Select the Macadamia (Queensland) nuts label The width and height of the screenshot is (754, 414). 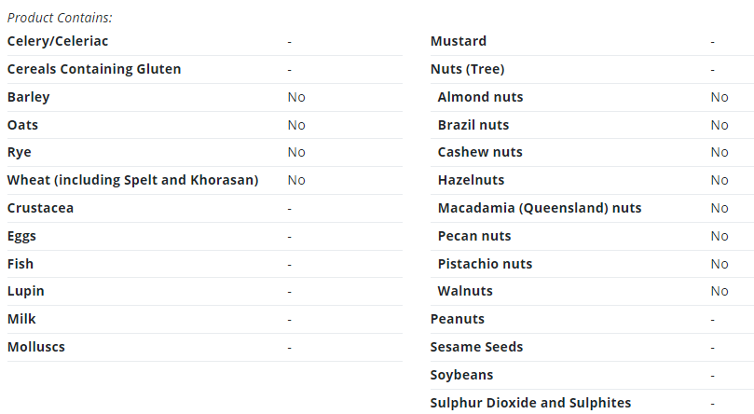[x=540, y=208]
